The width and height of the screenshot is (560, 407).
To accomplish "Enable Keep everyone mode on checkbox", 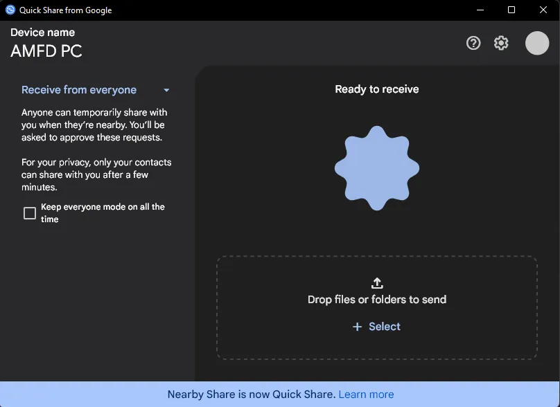I will [x=30, y=213].
